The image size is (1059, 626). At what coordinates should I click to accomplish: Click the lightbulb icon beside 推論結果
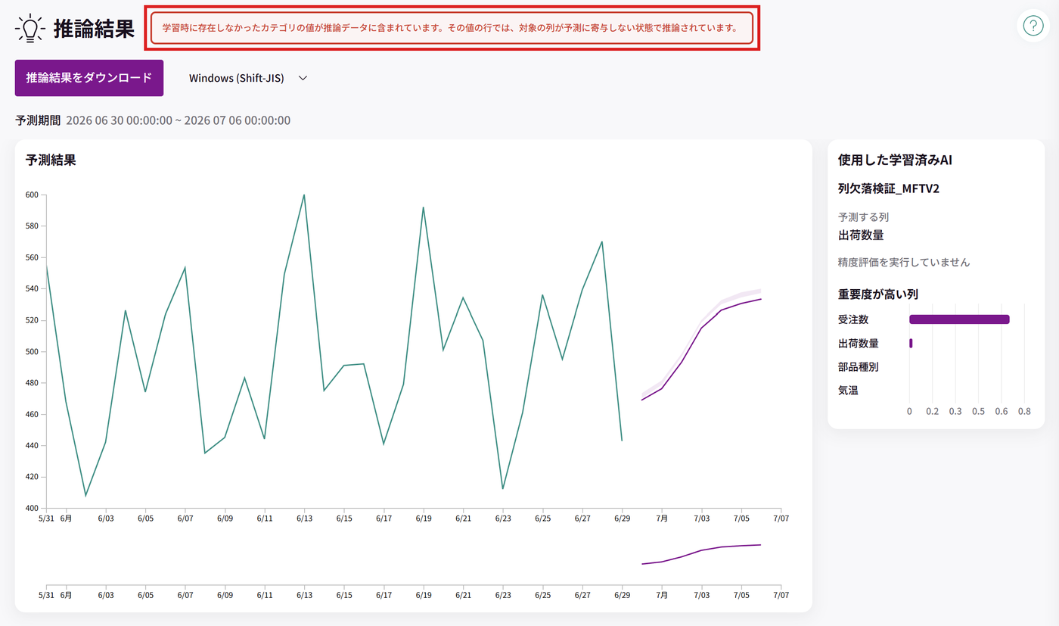(30, 29)
